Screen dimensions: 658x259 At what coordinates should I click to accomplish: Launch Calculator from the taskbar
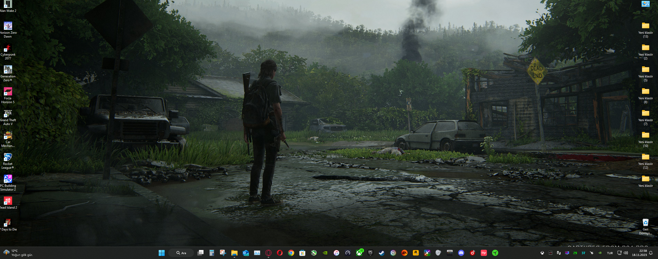tap(212, 253)
